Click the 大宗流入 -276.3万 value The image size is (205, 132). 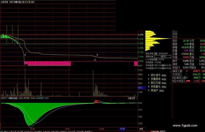coord(196,75)
